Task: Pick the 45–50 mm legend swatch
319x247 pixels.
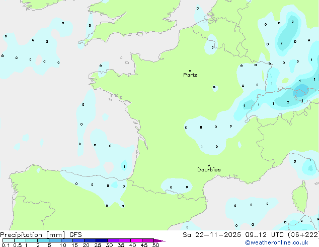Action: [148, 240]
